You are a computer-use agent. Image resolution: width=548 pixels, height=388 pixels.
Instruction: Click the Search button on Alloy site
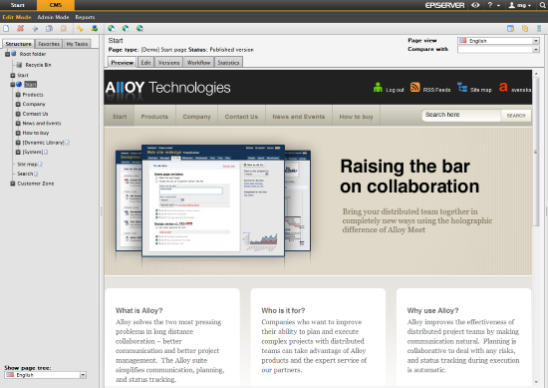click(516, 115)
